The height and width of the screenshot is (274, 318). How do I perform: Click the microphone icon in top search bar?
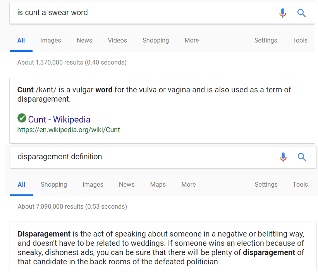(x=283, y=13)
